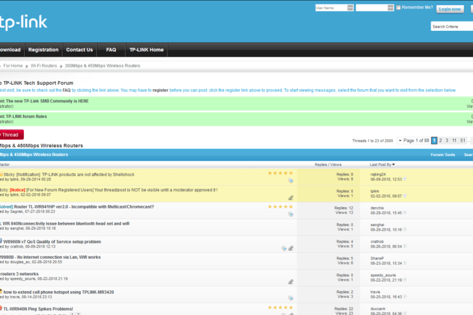Tick the Remember Me checkbox
The height and width of the screenshot is (315, 473).
(398, 8)
